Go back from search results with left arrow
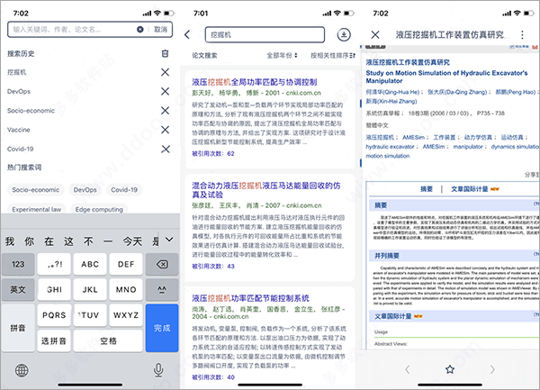The height and width of the screenshot is (390, 540). pyautogui.click(x=187, y=34)
